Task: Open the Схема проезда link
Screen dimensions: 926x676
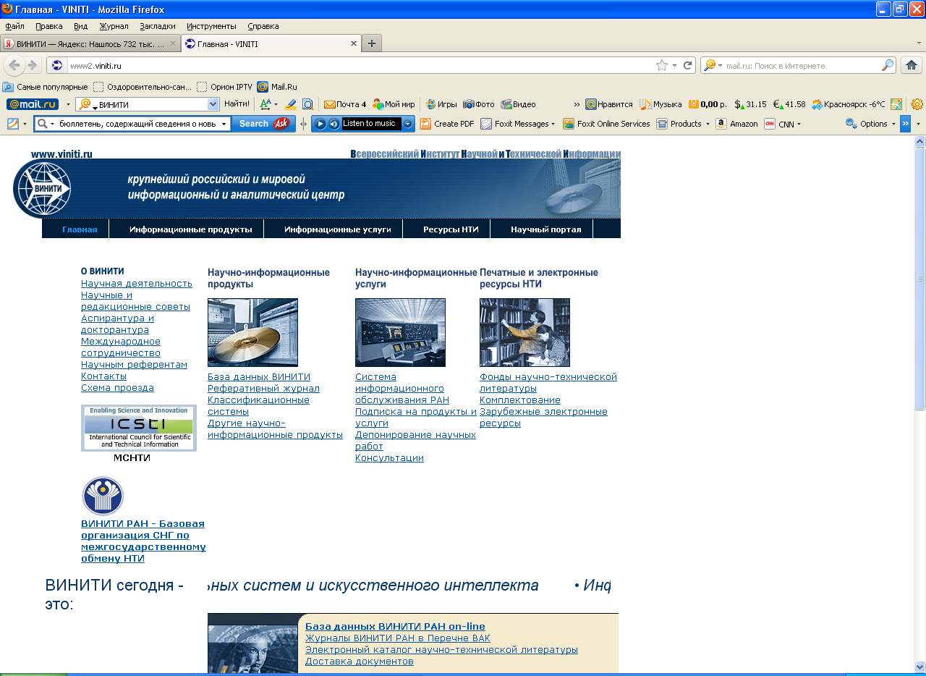Action: (117, 387)
